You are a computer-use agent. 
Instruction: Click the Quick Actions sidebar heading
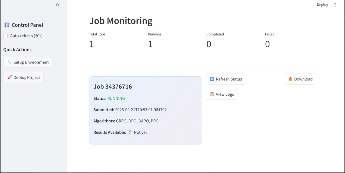pyautogui.click(x=17, y=50)
